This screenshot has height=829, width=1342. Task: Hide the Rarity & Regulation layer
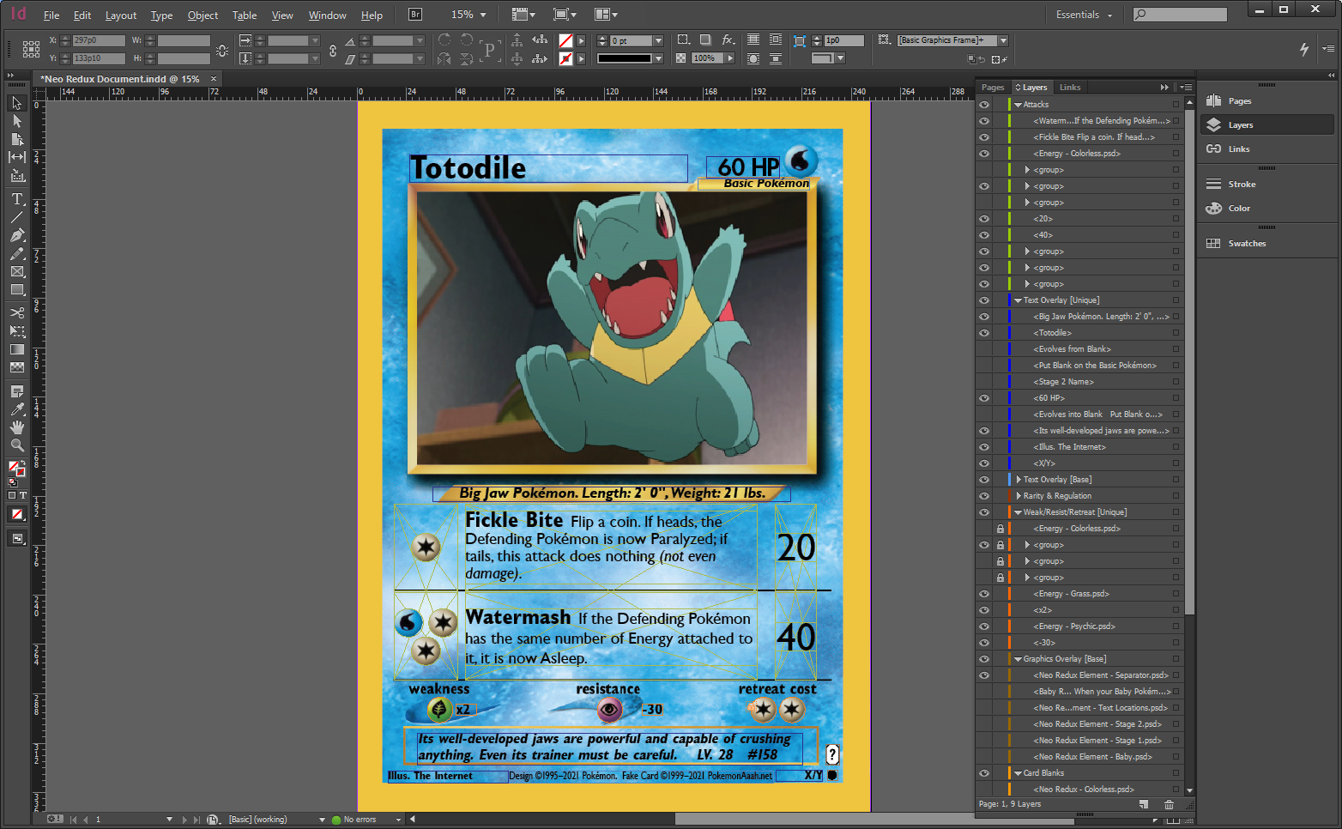point(984,496)
